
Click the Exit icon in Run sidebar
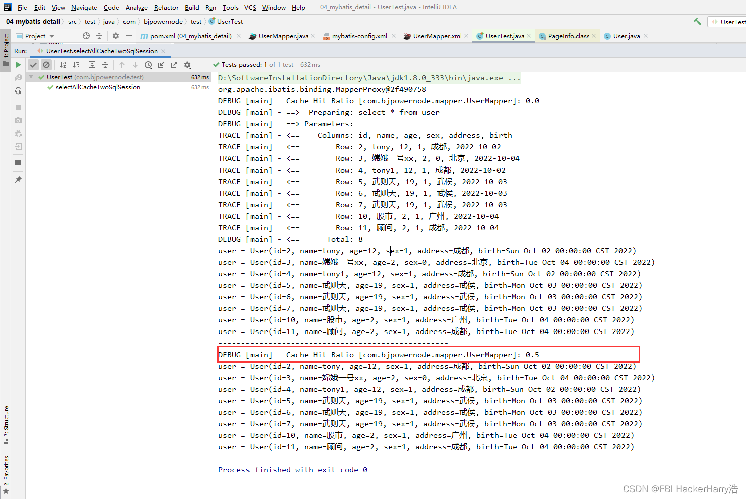coord(18,146)
